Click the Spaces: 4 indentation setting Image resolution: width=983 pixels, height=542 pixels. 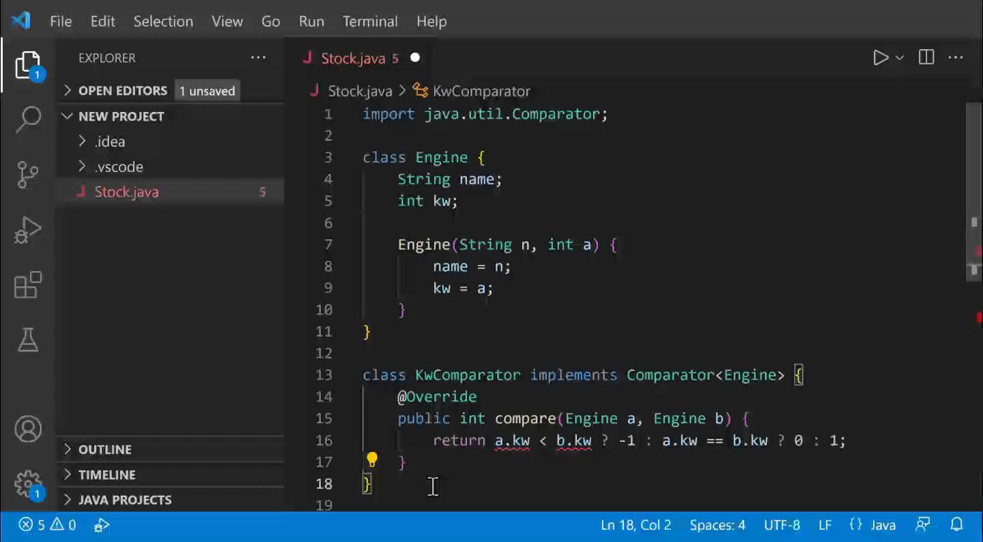point(717,525)
